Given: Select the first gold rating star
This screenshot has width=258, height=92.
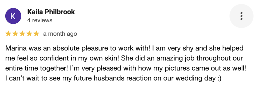Looking at the screenshot, I should pos(8,34).
